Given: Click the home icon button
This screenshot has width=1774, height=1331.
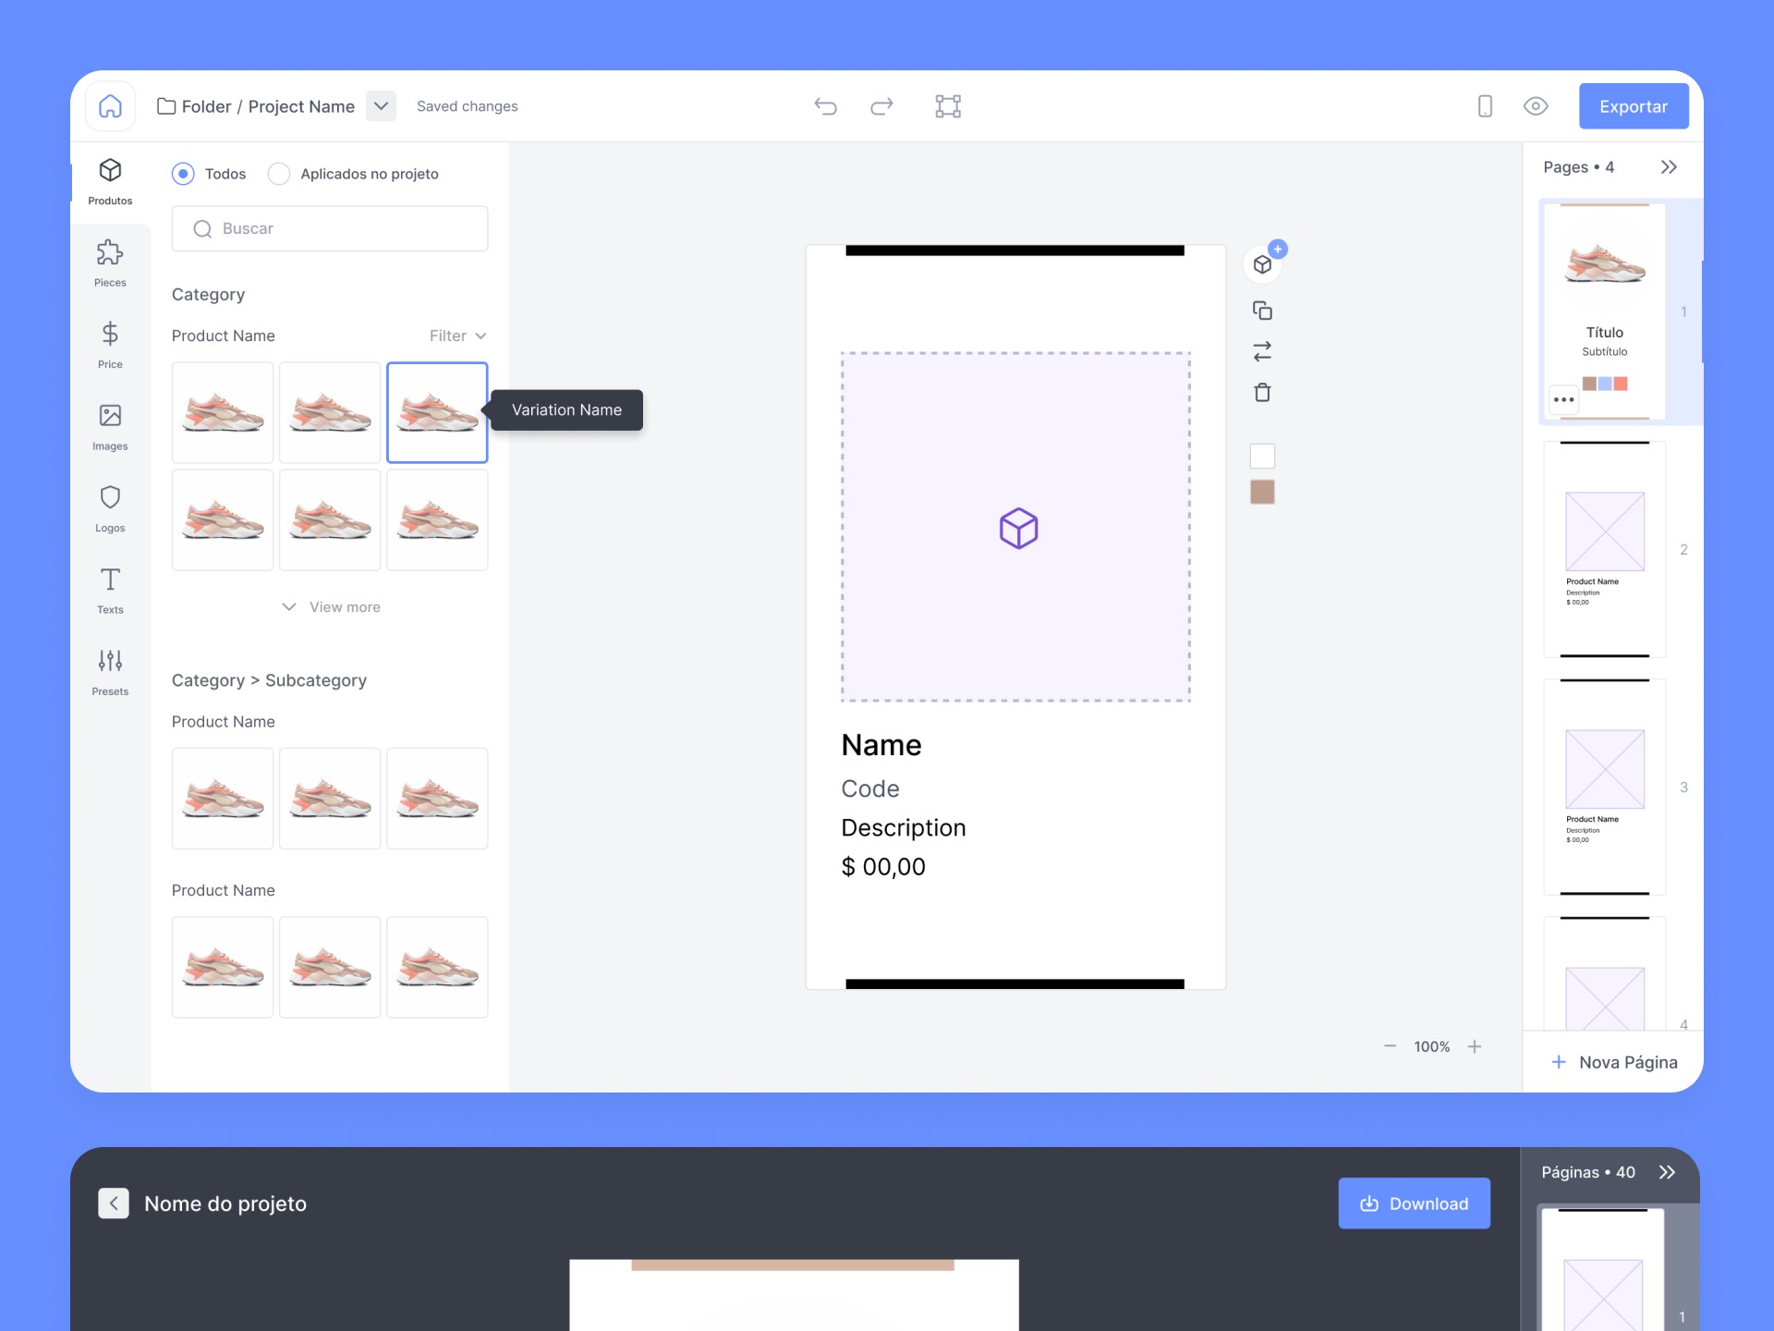Looking at the screenshot, I should (110, 106).
